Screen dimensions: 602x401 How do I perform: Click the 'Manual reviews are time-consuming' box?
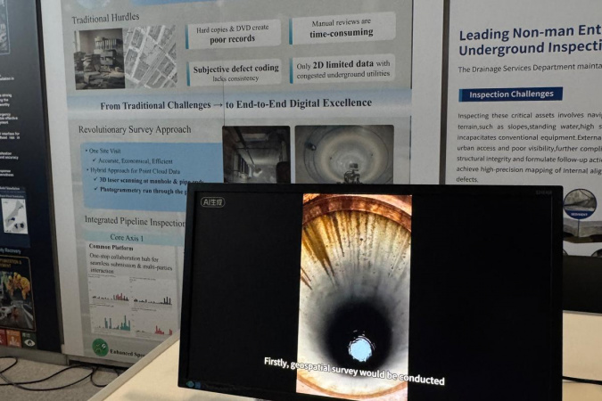click(x=342, y=28)
